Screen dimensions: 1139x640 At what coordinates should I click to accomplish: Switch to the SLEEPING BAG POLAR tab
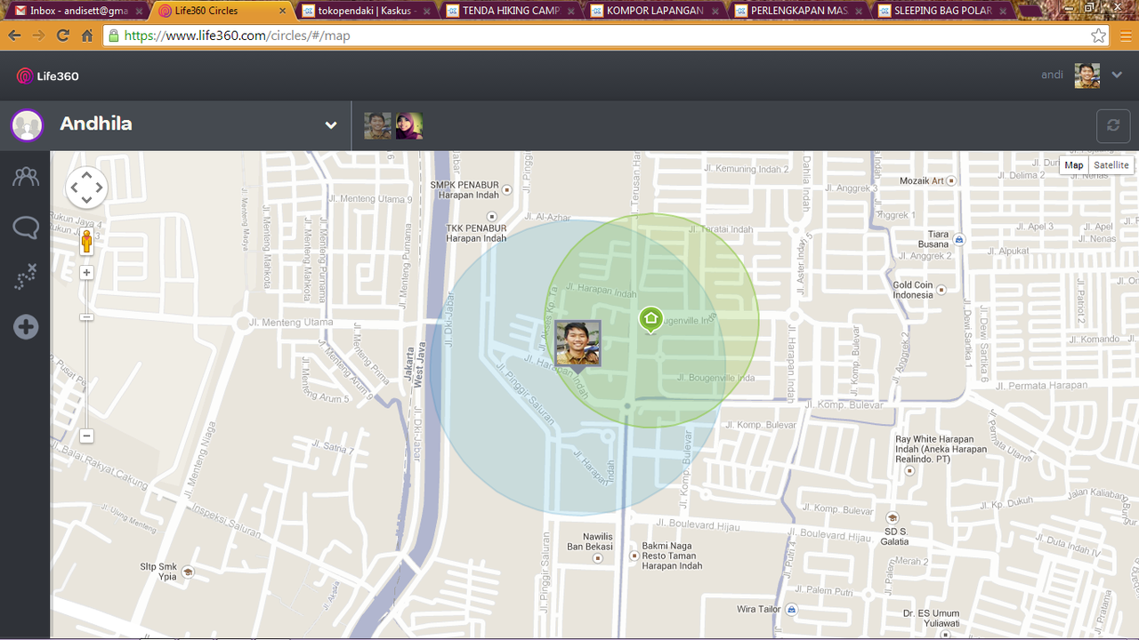[943, 11]
